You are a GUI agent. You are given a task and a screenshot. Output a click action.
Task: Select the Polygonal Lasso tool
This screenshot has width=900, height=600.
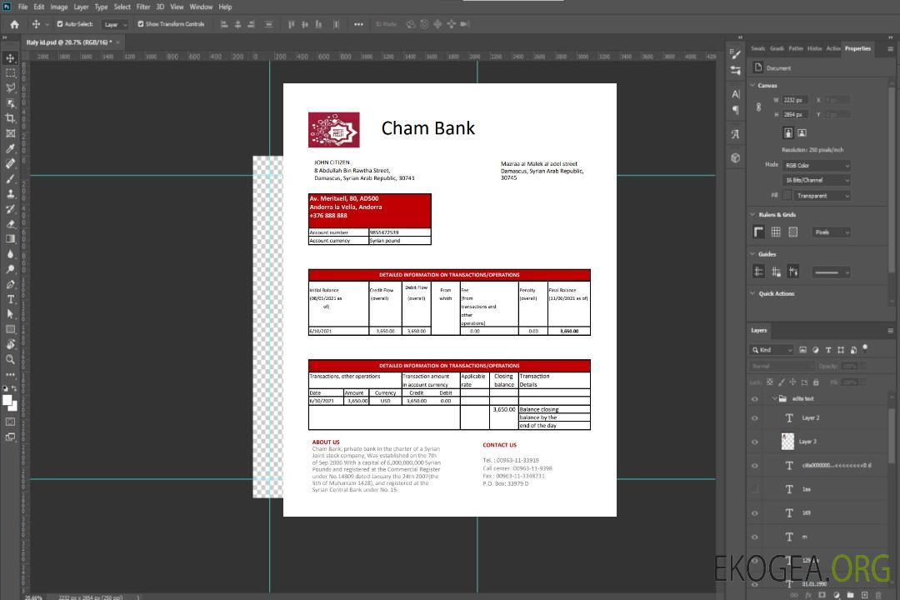(10, 87)
